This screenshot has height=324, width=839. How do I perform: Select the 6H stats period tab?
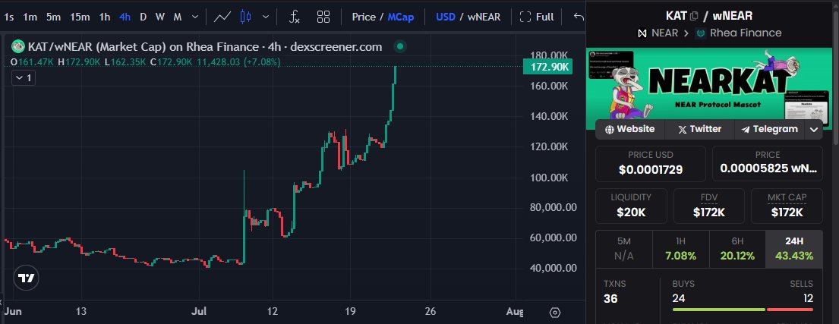(737, 249)
